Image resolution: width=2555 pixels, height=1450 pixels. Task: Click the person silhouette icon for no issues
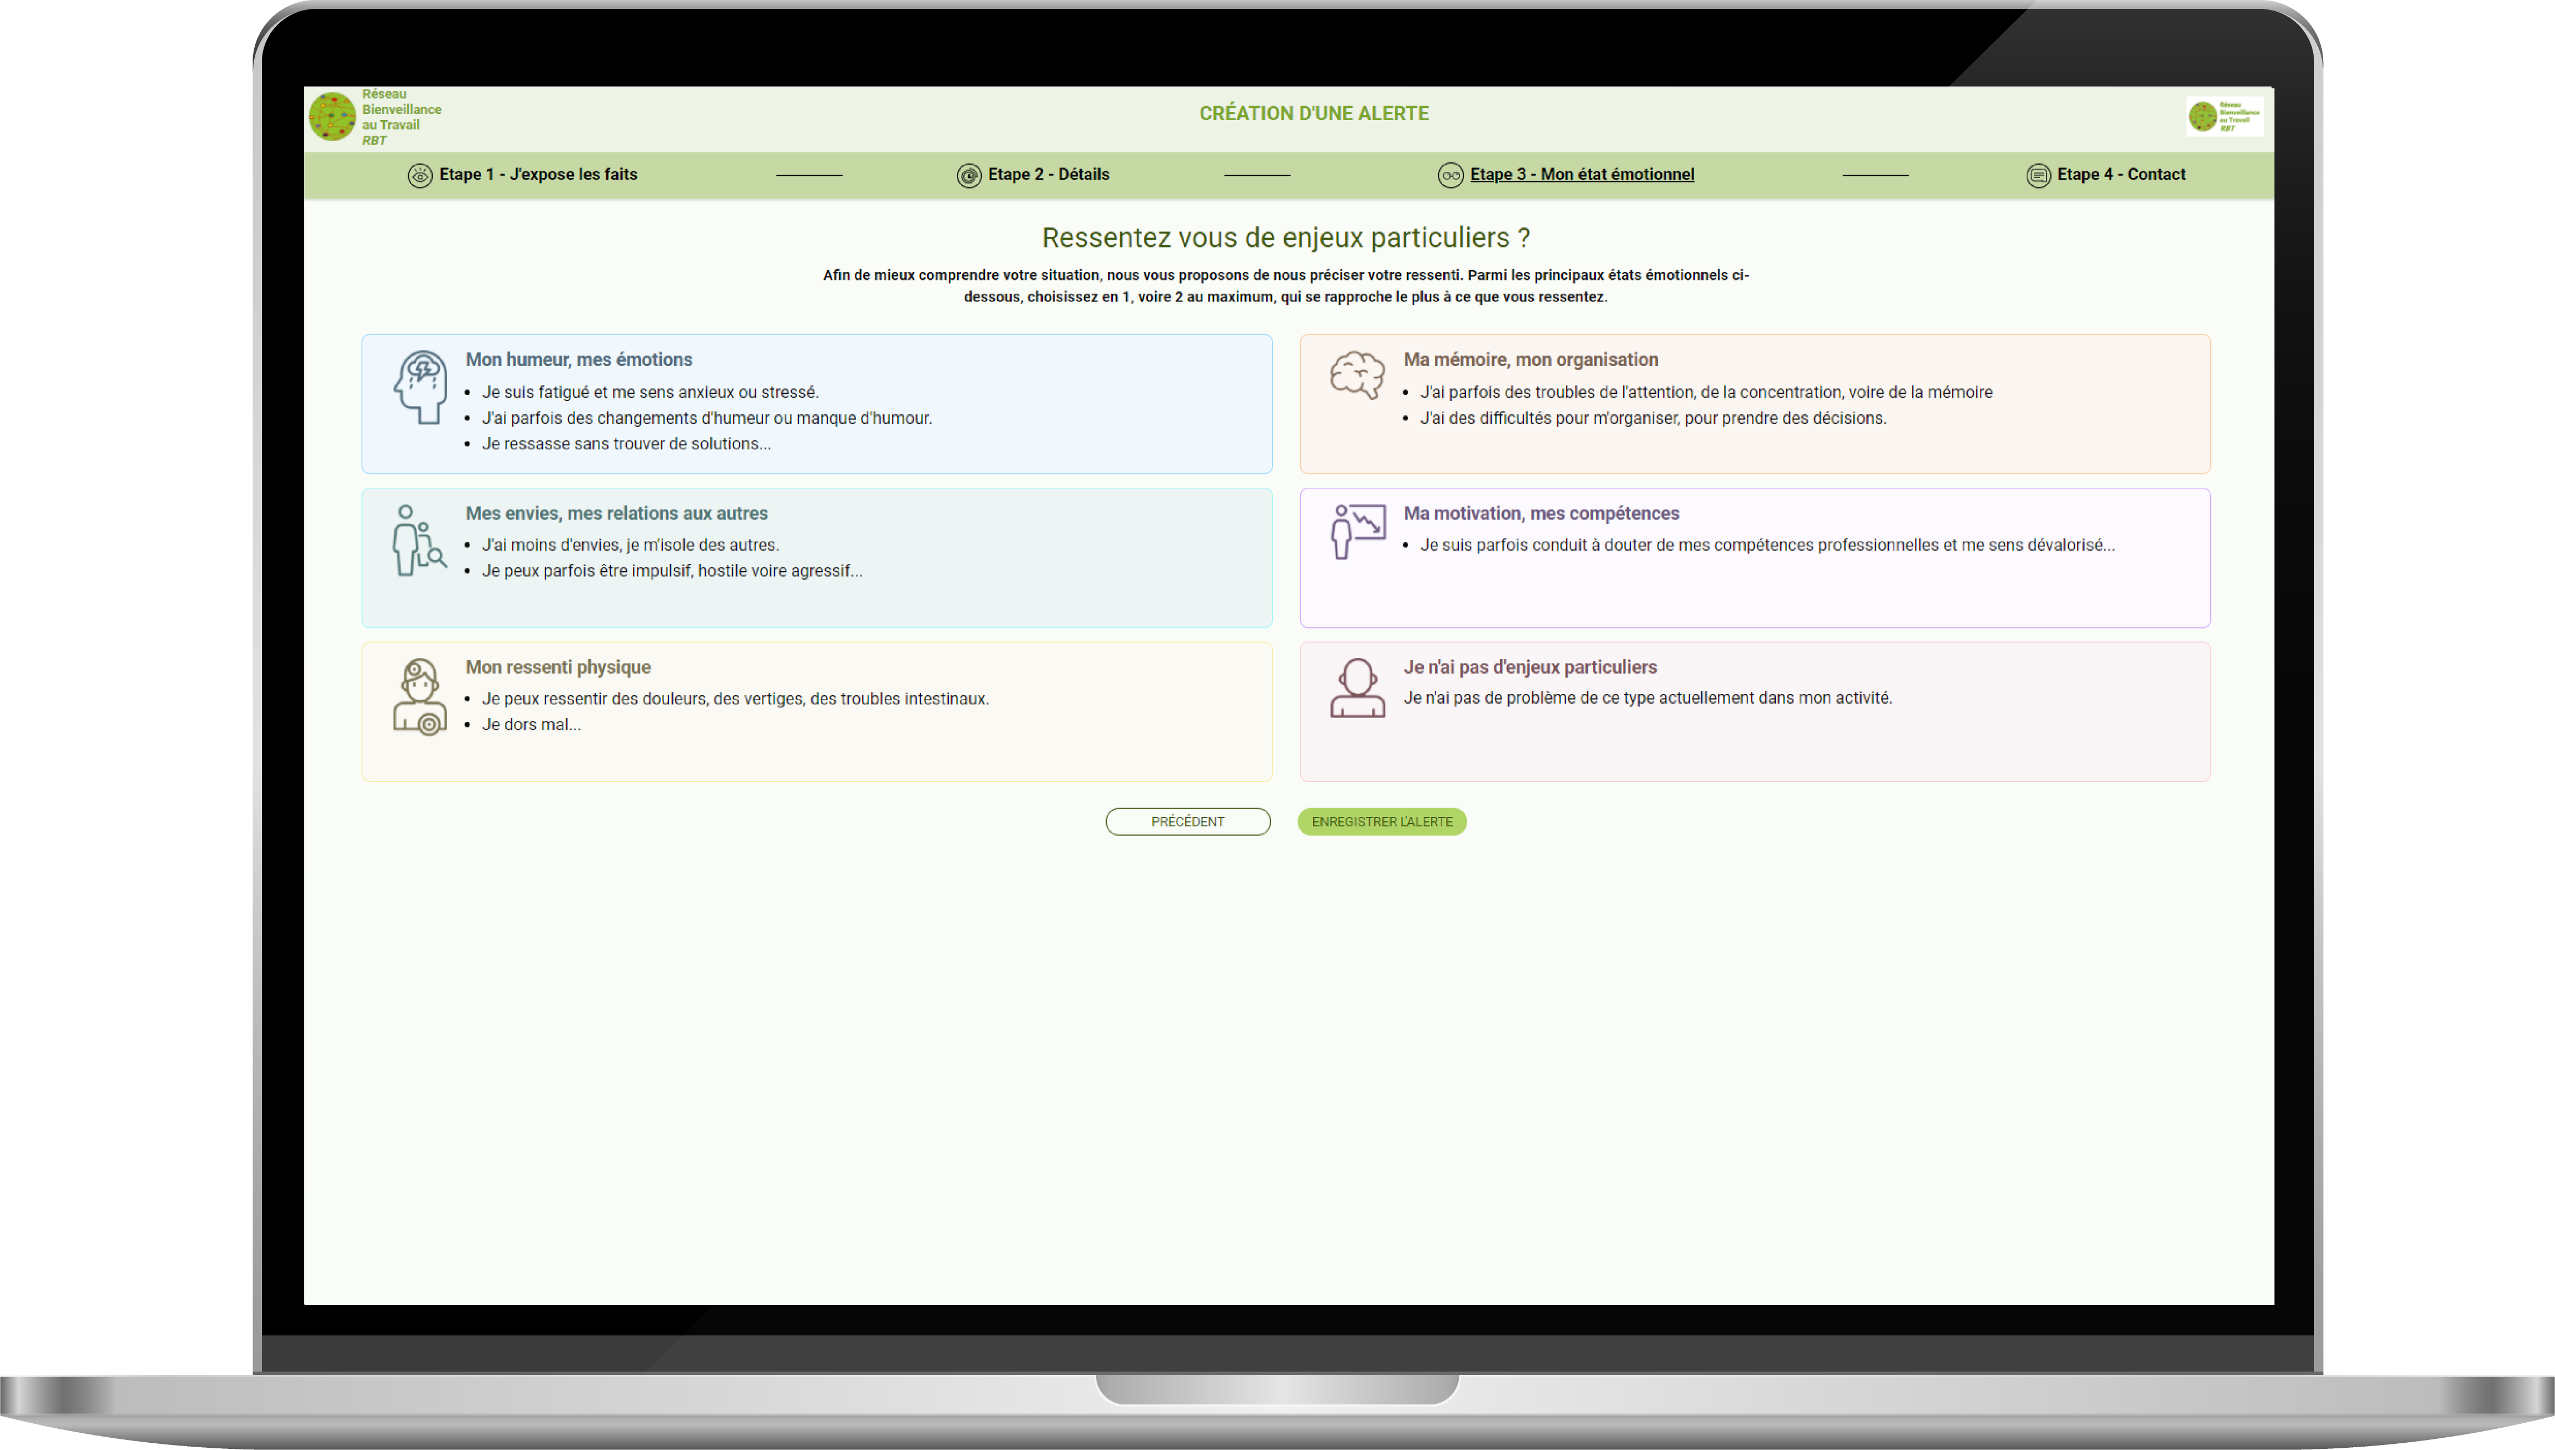coord(1357,688)
